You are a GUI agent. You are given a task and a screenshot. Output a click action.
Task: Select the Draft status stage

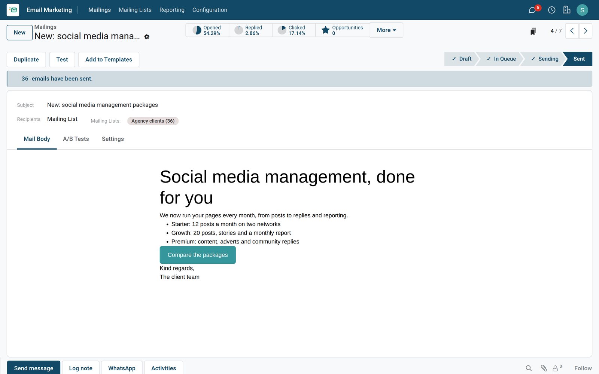(461, 59)
